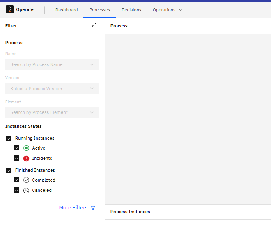
Task: Click the Filter panel title
Action: pyautogui.click(x=11, y=26)
